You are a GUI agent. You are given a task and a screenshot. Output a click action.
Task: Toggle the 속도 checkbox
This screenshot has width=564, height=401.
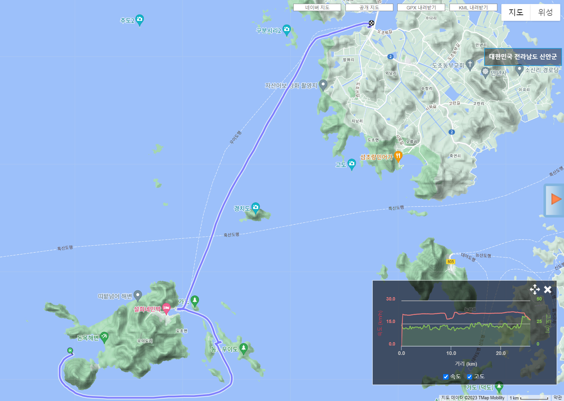(x=445, y=377)
